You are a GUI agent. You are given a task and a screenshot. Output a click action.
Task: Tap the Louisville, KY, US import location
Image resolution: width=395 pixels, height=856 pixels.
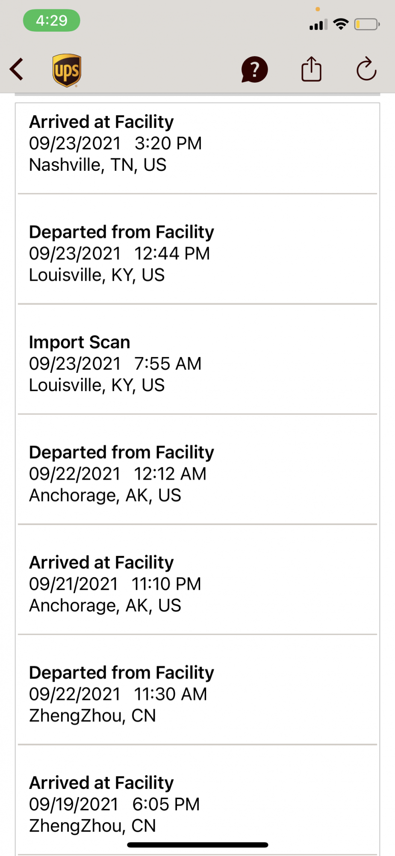click(97, 385)
